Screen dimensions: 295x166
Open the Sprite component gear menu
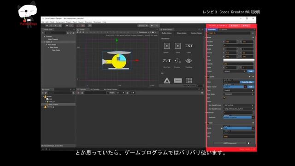253,77
